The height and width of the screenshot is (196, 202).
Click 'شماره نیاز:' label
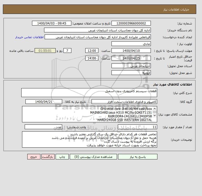coord(185,23)
